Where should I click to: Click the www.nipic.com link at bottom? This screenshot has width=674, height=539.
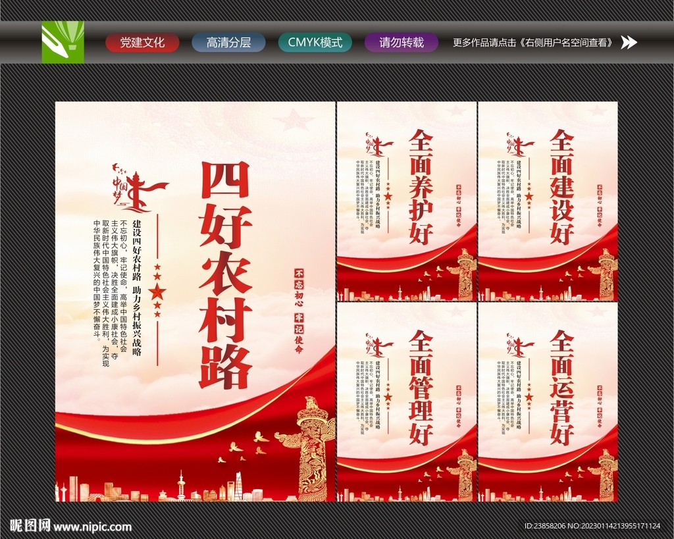(92, 526)
